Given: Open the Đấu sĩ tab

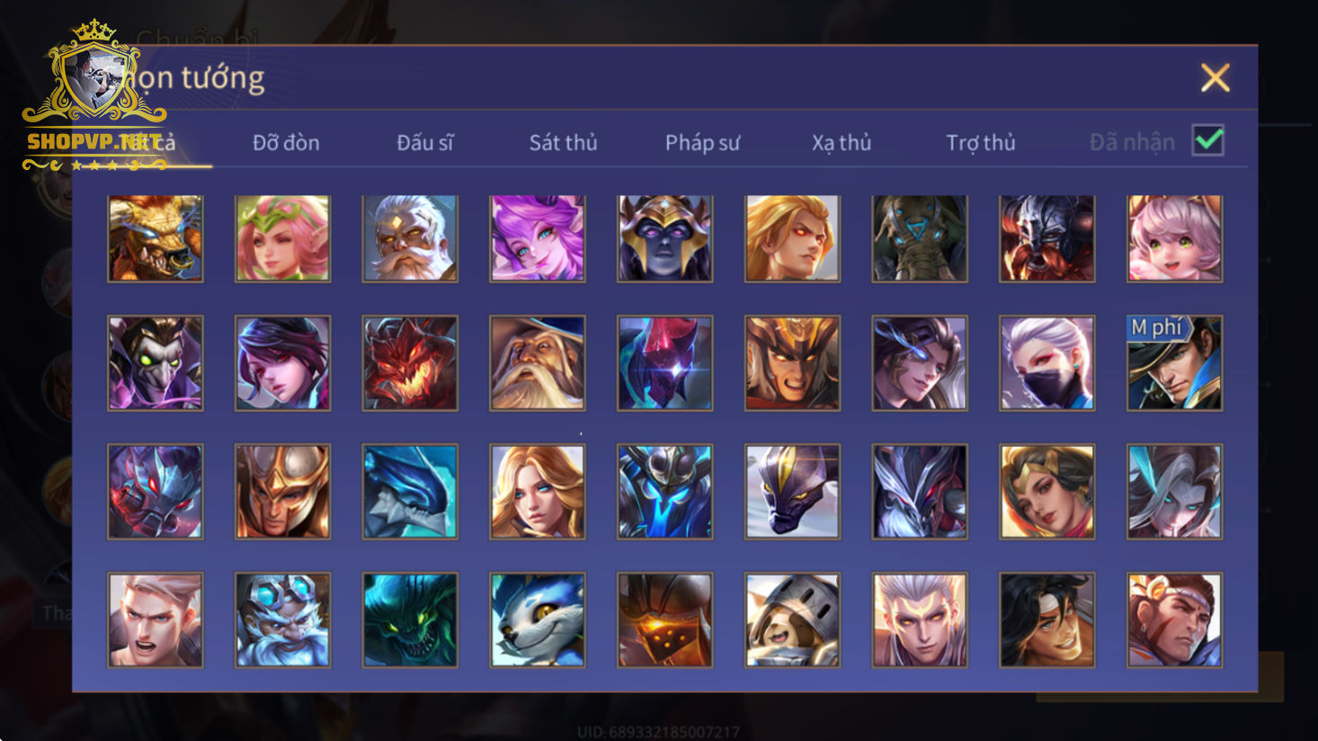Looking at the screenshot, I should coord(425,142).
